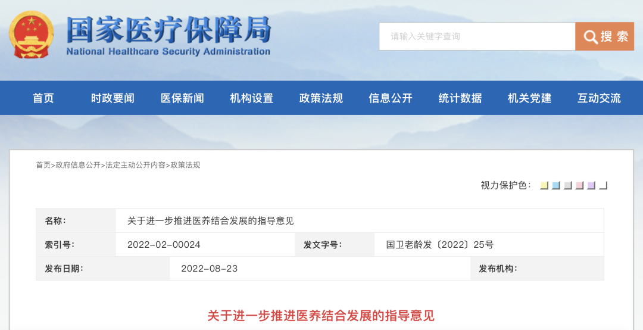Image resolution: width=643 pixels, height=330 pixels.
Task: Navigate to 政策法规 in the navbar
Action: tap(321, 98)
